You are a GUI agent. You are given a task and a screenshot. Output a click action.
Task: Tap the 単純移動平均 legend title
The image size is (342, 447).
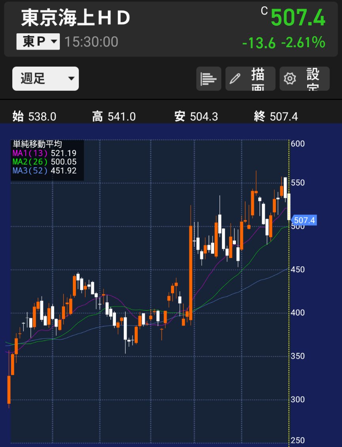37,144
